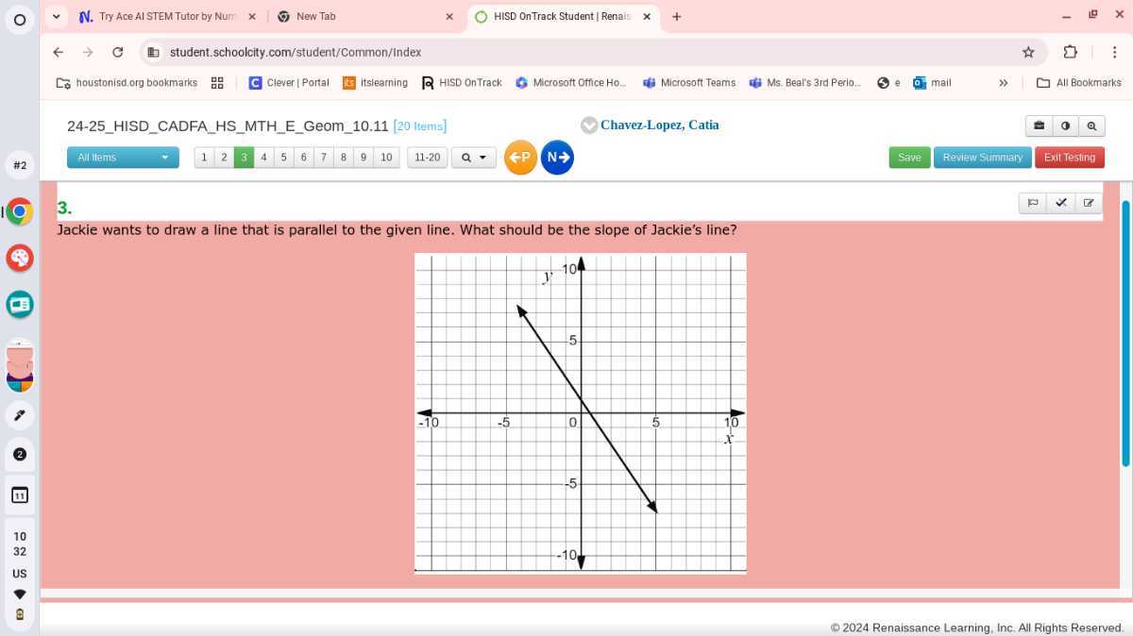
Task: Open the calculator toolbox icon near item count
Action: click(x=1039, y=125)
